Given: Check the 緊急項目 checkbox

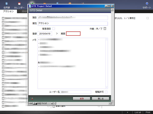Looking at the screenshot, I should coord(54,29).
